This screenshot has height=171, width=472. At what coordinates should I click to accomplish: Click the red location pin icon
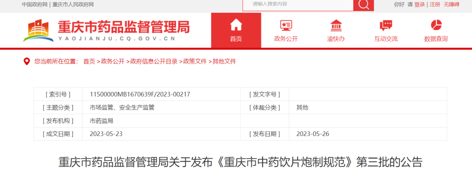click(x=27, y=61)
